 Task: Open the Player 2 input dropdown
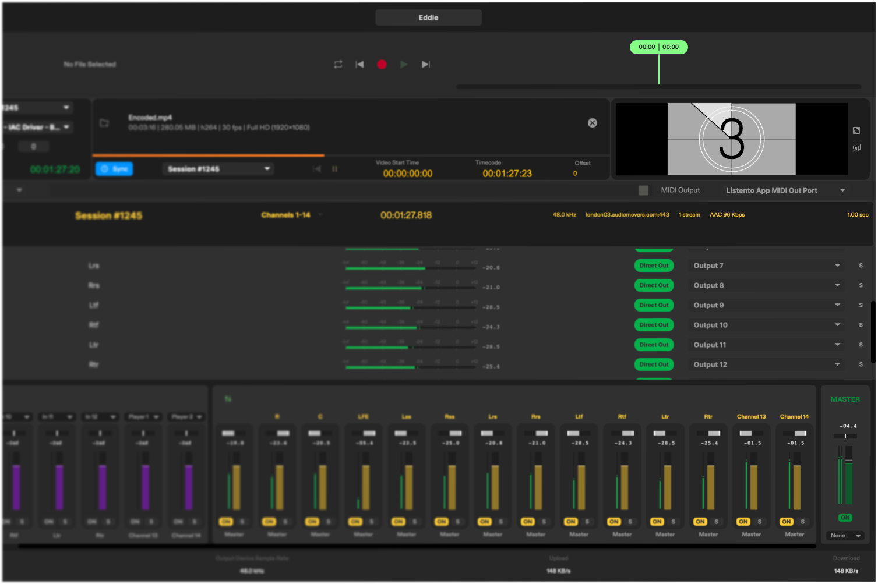pos(187,417)
